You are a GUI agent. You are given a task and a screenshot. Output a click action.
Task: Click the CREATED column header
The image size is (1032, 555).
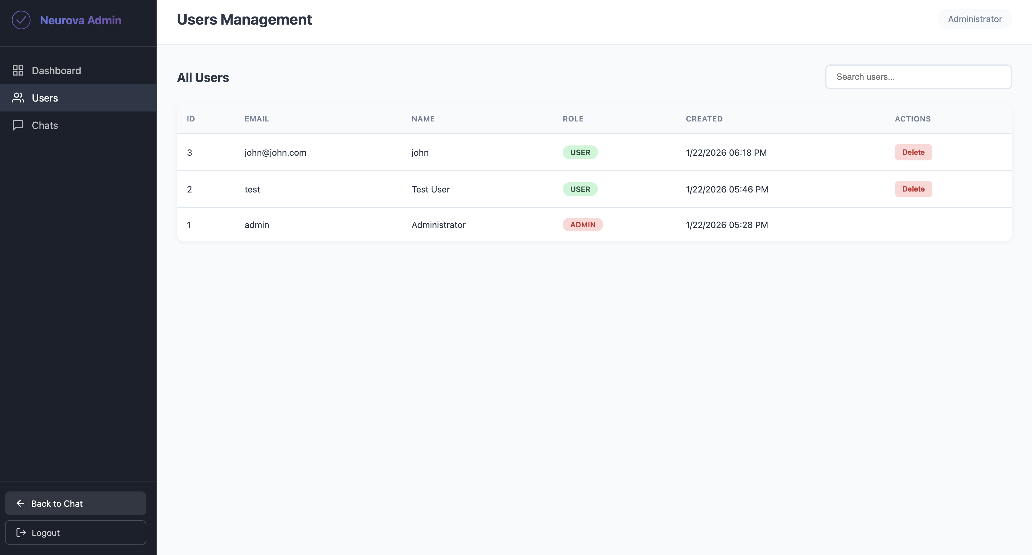click(x=704, y=119)
